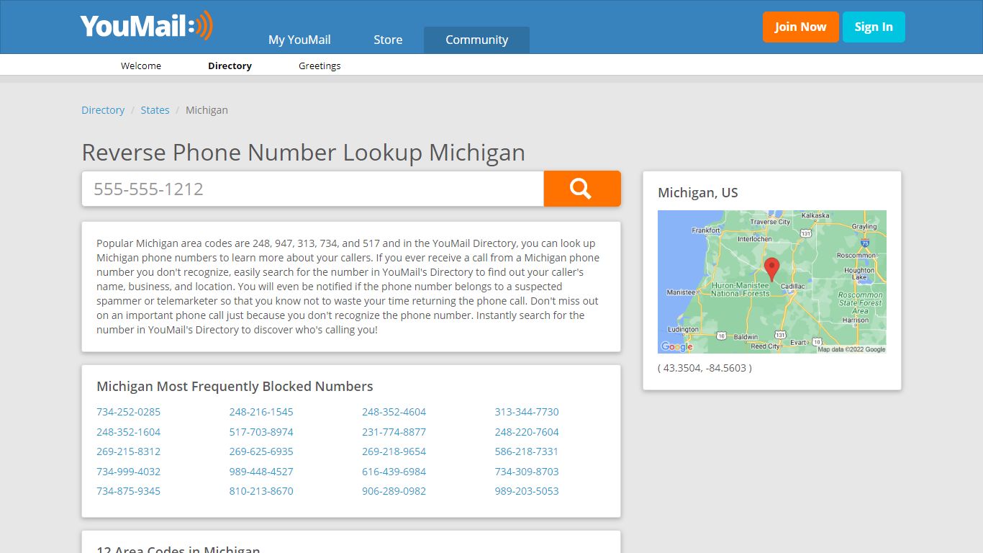The height and width of the screenshot is (553, 983).
Task: Open blocked number 586-218-7331
Action: pyautogui.click(x=527, y=451)
